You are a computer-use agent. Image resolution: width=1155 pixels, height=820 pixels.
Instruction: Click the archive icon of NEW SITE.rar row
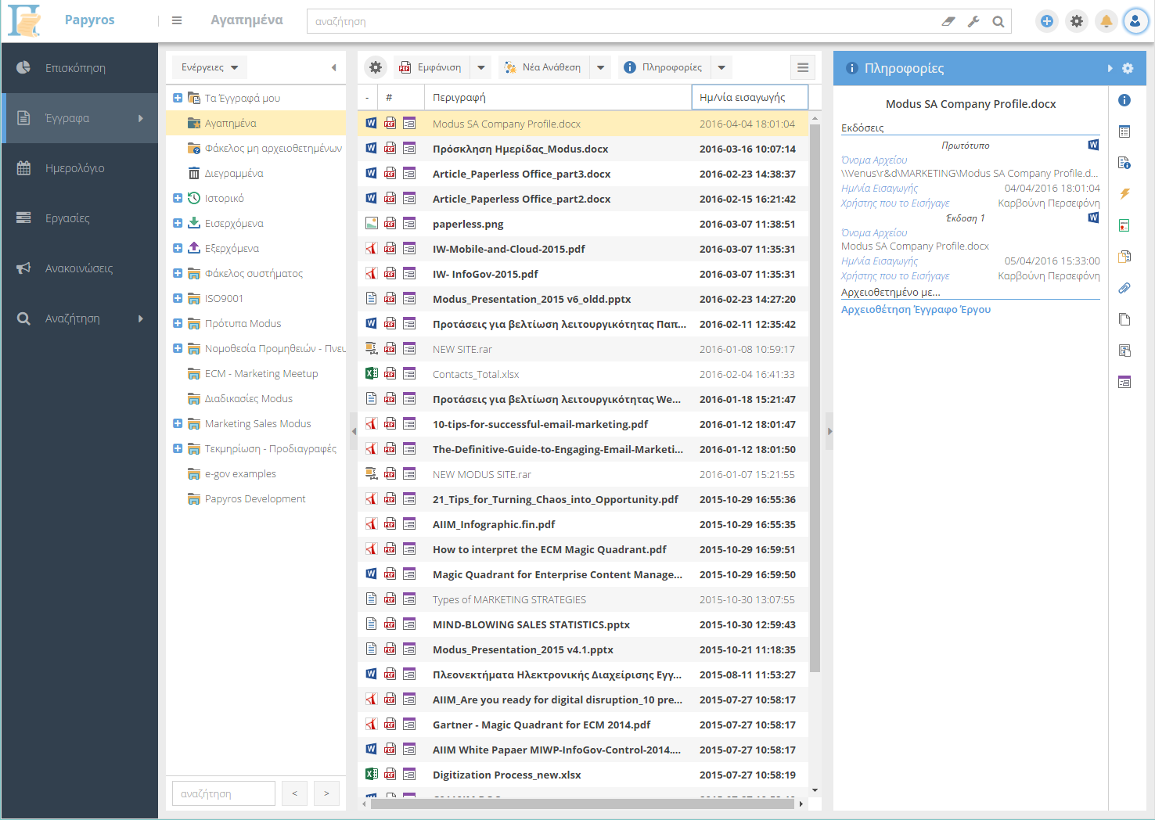pos(372,349)
